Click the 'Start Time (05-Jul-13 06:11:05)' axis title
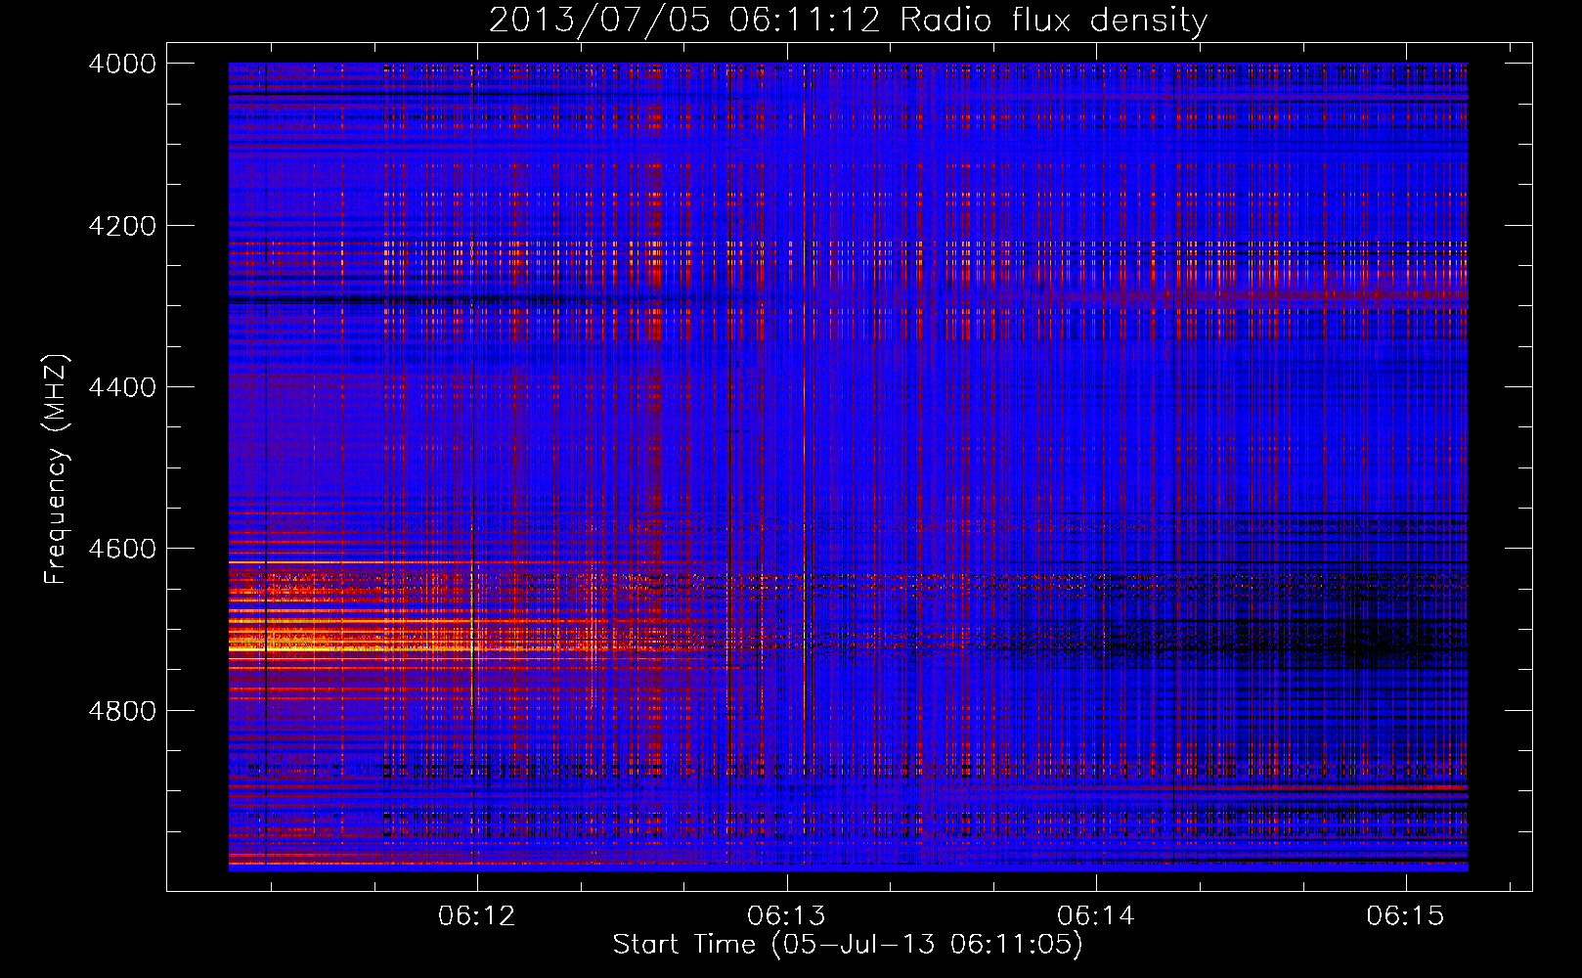This screenshot has width=1582, height=978. pyautogui.click(x=848, y=945)
